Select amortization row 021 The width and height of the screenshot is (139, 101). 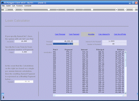89,92
